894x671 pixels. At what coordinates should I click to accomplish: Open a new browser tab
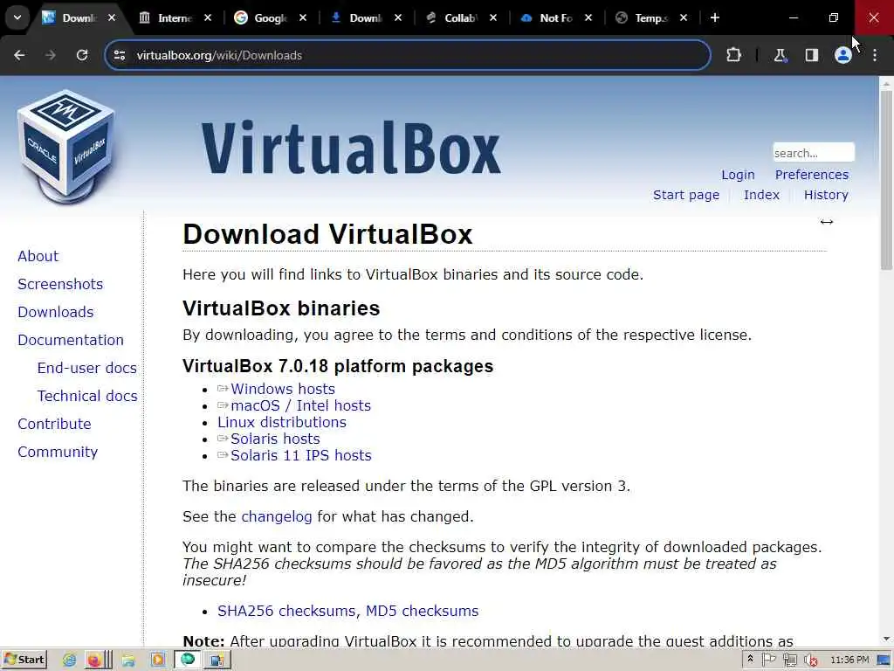[714, 17]
